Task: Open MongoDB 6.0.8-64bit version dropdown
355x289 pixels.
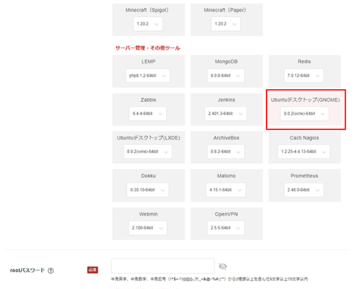Action: pos(226,76)
